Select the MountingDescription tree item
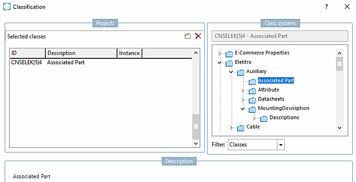 pos(283,109)
